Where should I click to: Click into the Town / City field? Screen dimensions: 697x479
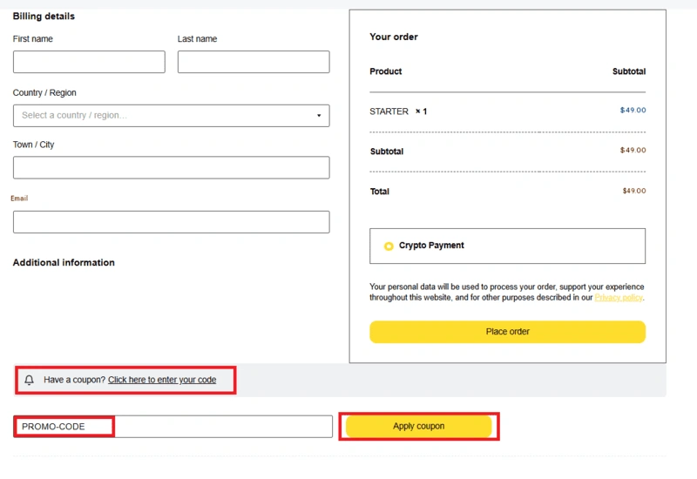tap(171, 167)
